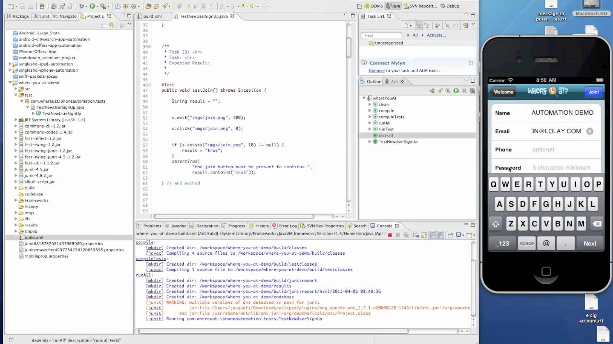Open the Error Log tab
This screenshot has width=613, height=344.
(284, 226)
